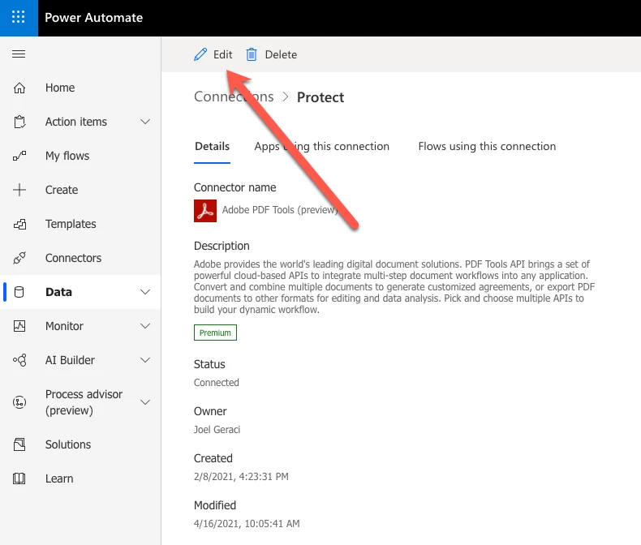This screenshot has height=545, width=641.
Task: Expand the Process advisor chevron
Action: (x=145, y=402)
